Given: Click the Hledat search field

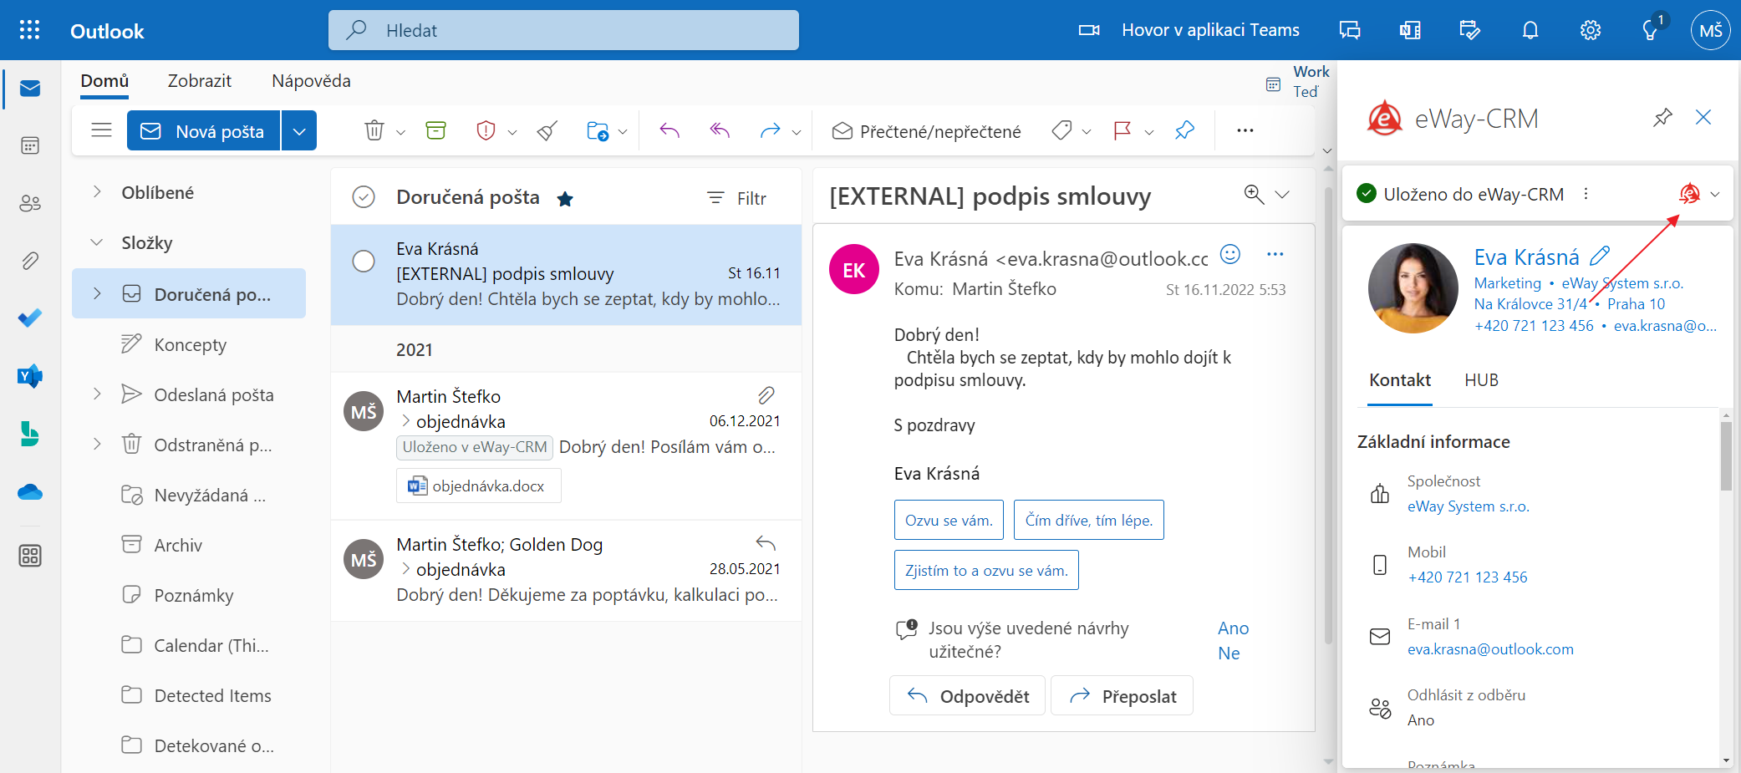Looking at the screenshot, I should pos(563,30).
